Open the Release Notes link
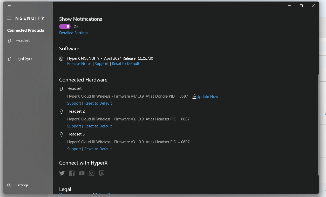The width and height of the screenshot is (326, 197). click(79, 63)
